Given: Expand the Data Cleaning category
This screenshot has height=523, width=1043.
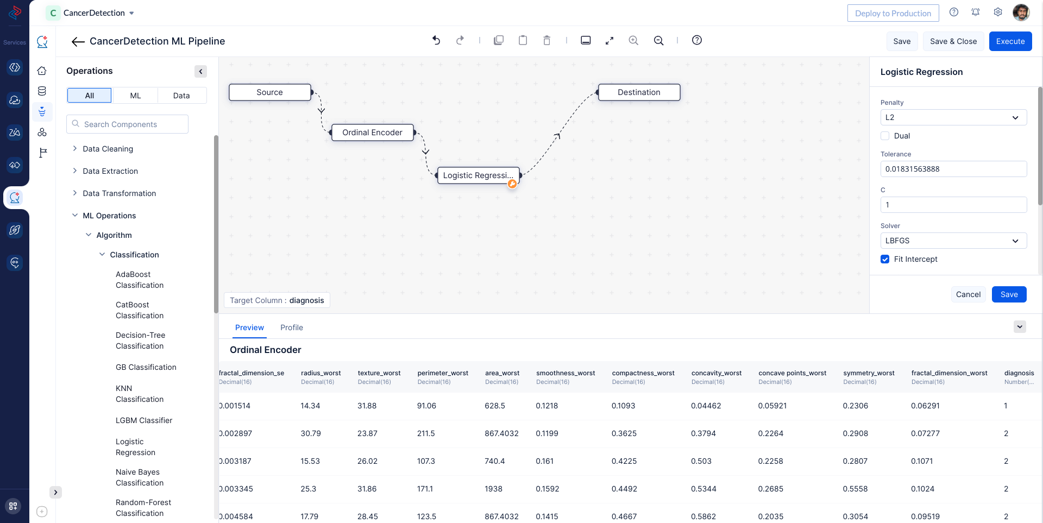Looking at the screenshot, I should (x=108, y=149).
